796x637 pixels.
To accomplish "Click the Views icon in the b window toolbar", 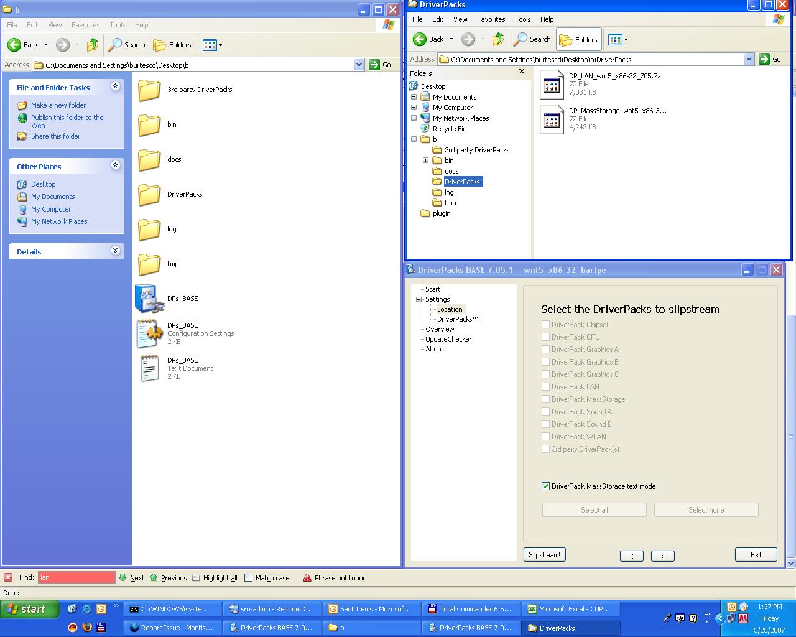I will pyautogui.click(x=210, y=45).
